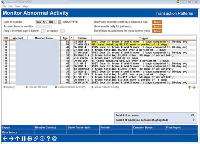Screen dimensions: 200x144
Task: Select the 07 Heloc# pattern row
Action: click(100, 53)
